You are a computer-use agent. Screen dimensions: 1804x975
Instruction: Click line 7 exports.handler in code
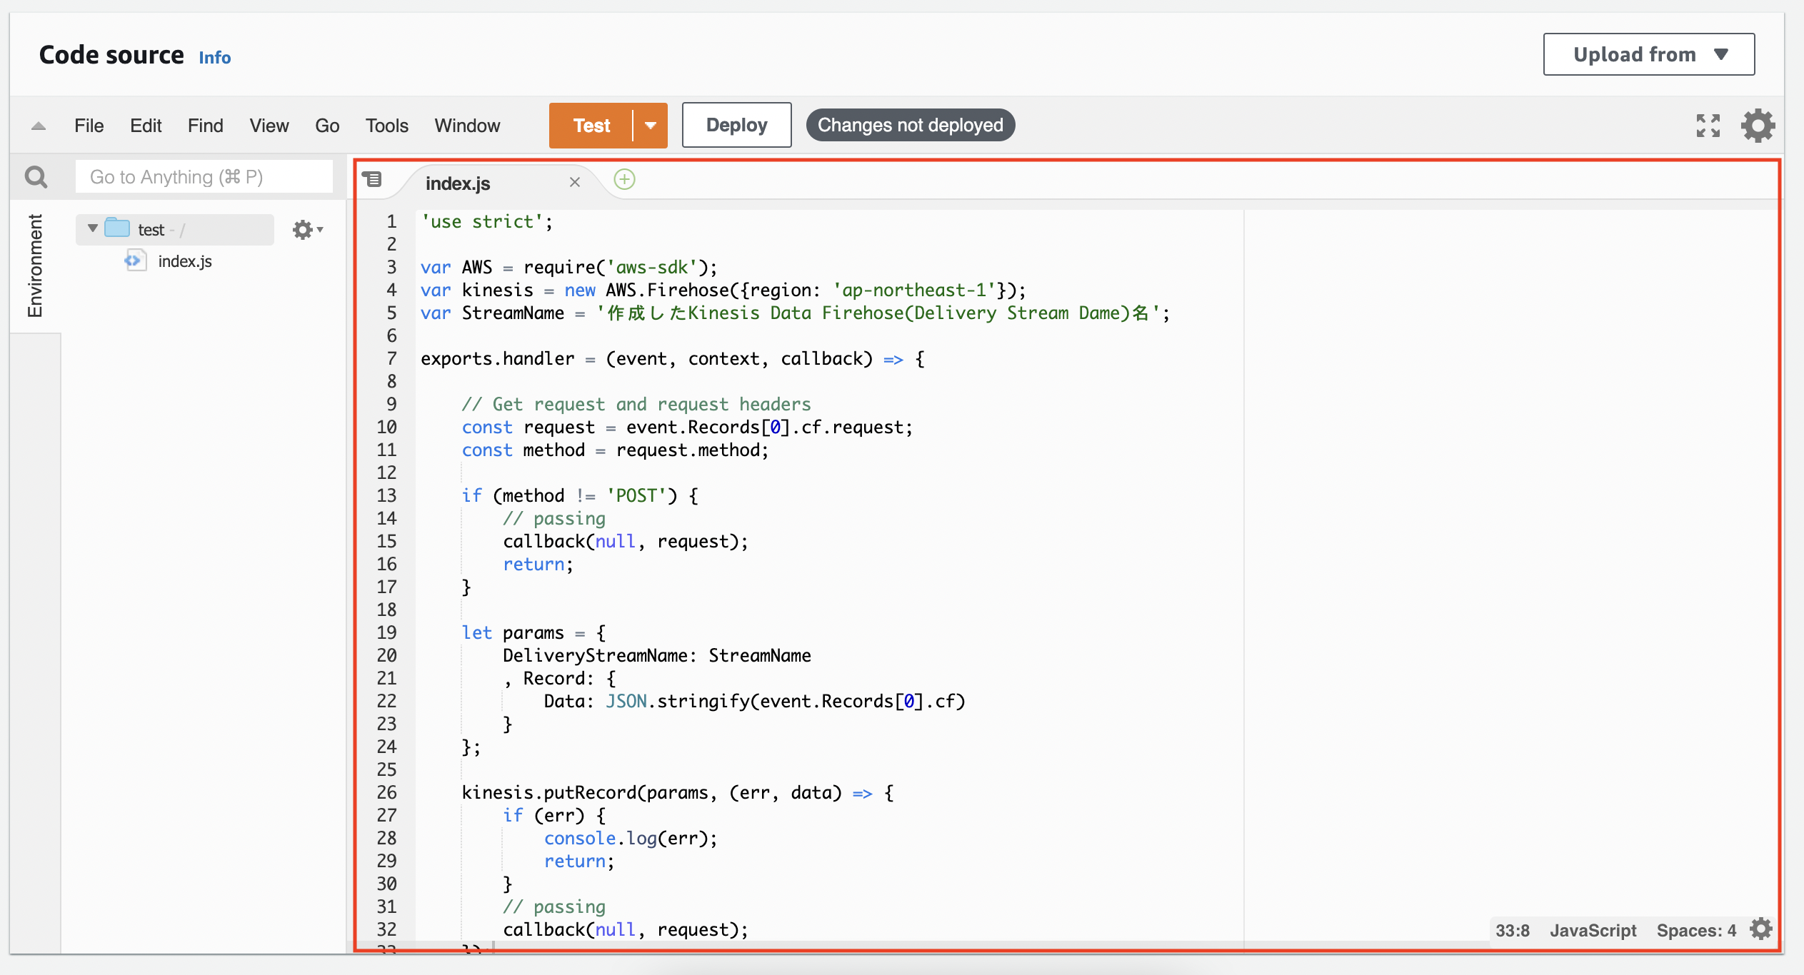pos(673,358)
